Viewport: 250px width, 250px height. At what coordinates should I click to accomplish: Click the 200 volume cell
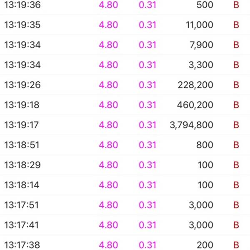pos(206,245)
